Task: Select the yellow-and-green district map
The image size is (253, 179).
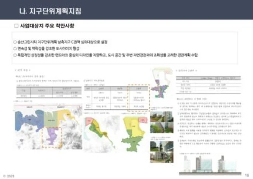Action: click(x=135, y=134)
